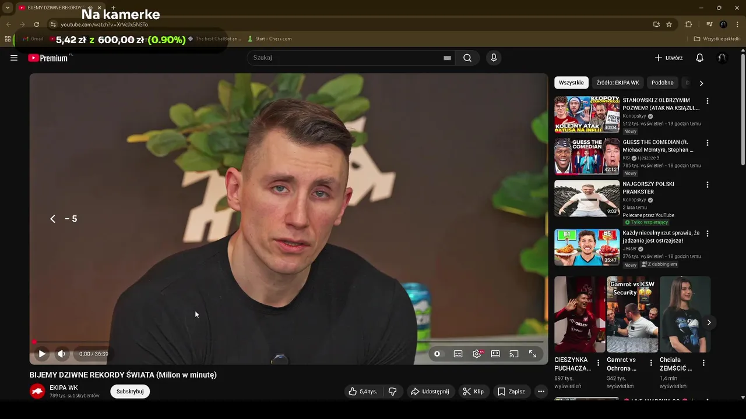Start voice search with microphone
The height and width of the screenshot is (419, 746).
[494, 58]
